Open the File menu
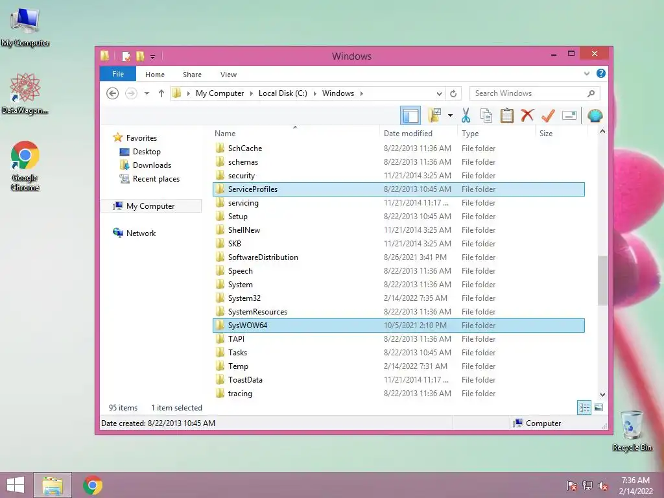Screen dimensions: 664x498 point(118,74)
